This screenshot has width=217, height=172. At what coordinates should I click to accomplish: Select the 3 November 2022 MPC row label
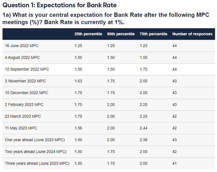coord(25,81)
